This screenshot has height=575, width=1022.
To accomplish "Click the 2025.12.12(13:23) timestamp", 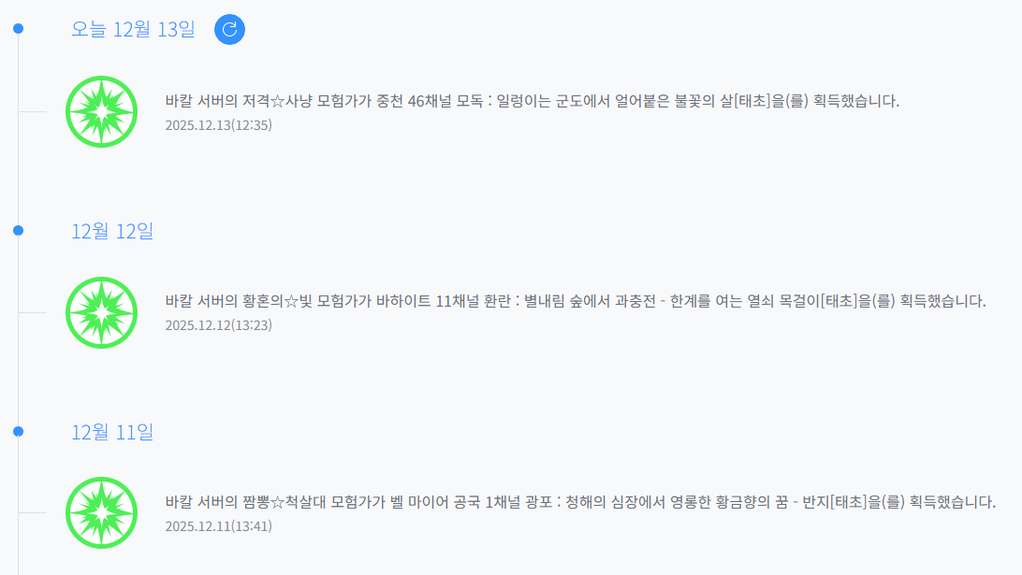I will pyautogui.click(x=218, y=325).
